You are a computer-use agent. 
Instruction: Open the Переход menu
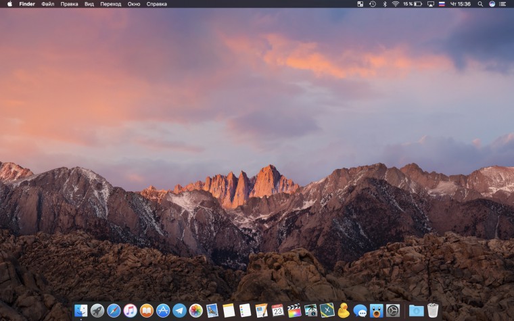point(110,4)
